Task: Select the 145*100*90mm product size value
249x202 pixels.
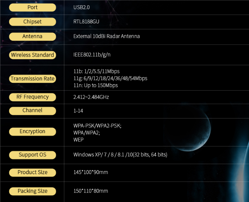Action: [x=90, y=172]
